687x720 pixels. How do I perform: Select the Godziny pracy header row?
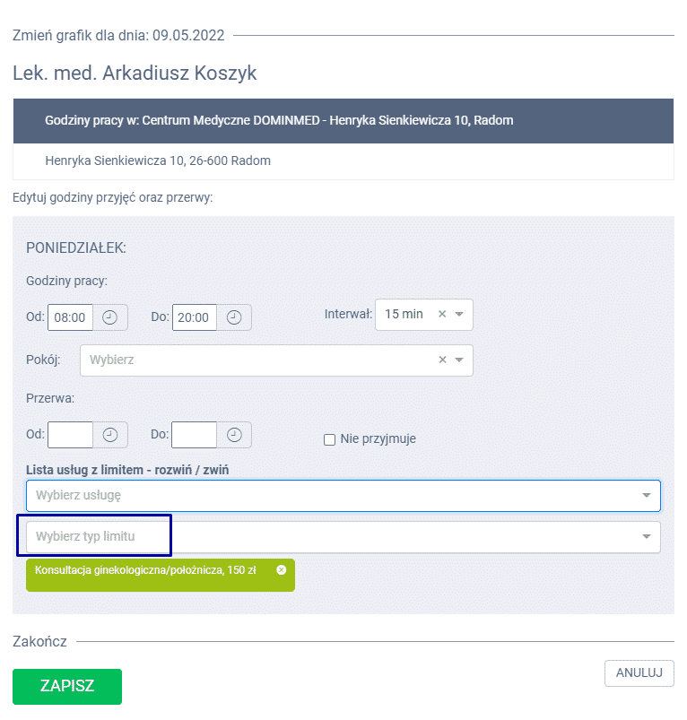point(343,120)
